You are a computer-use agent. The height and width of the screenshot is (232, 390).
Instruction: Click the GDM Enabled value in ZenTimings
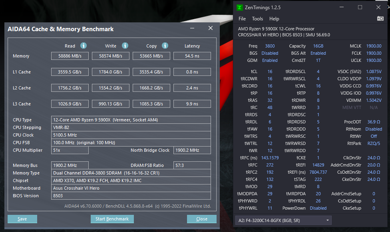click(270, 60)
